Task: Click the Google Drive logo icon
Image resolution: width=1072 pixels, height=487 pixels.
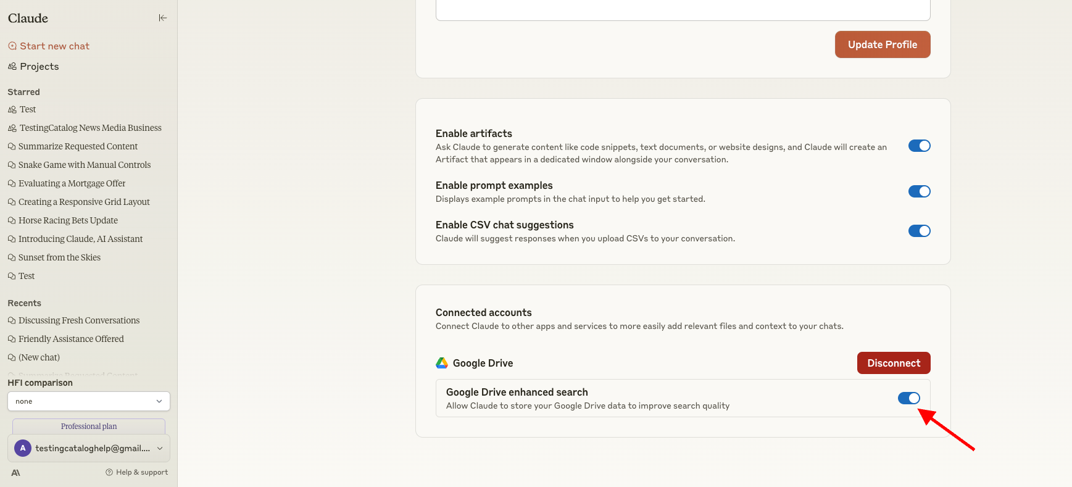Action: 442,363
